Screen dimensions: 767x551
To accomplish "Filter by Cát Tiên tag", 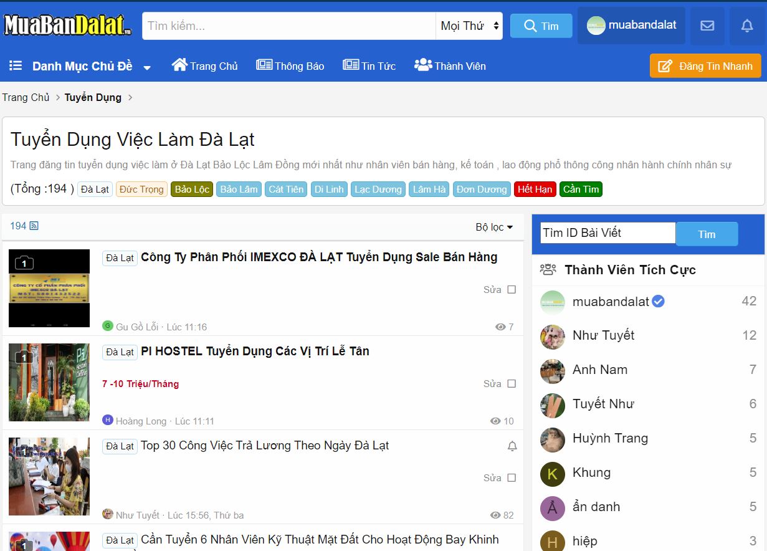I will point(286,189).
